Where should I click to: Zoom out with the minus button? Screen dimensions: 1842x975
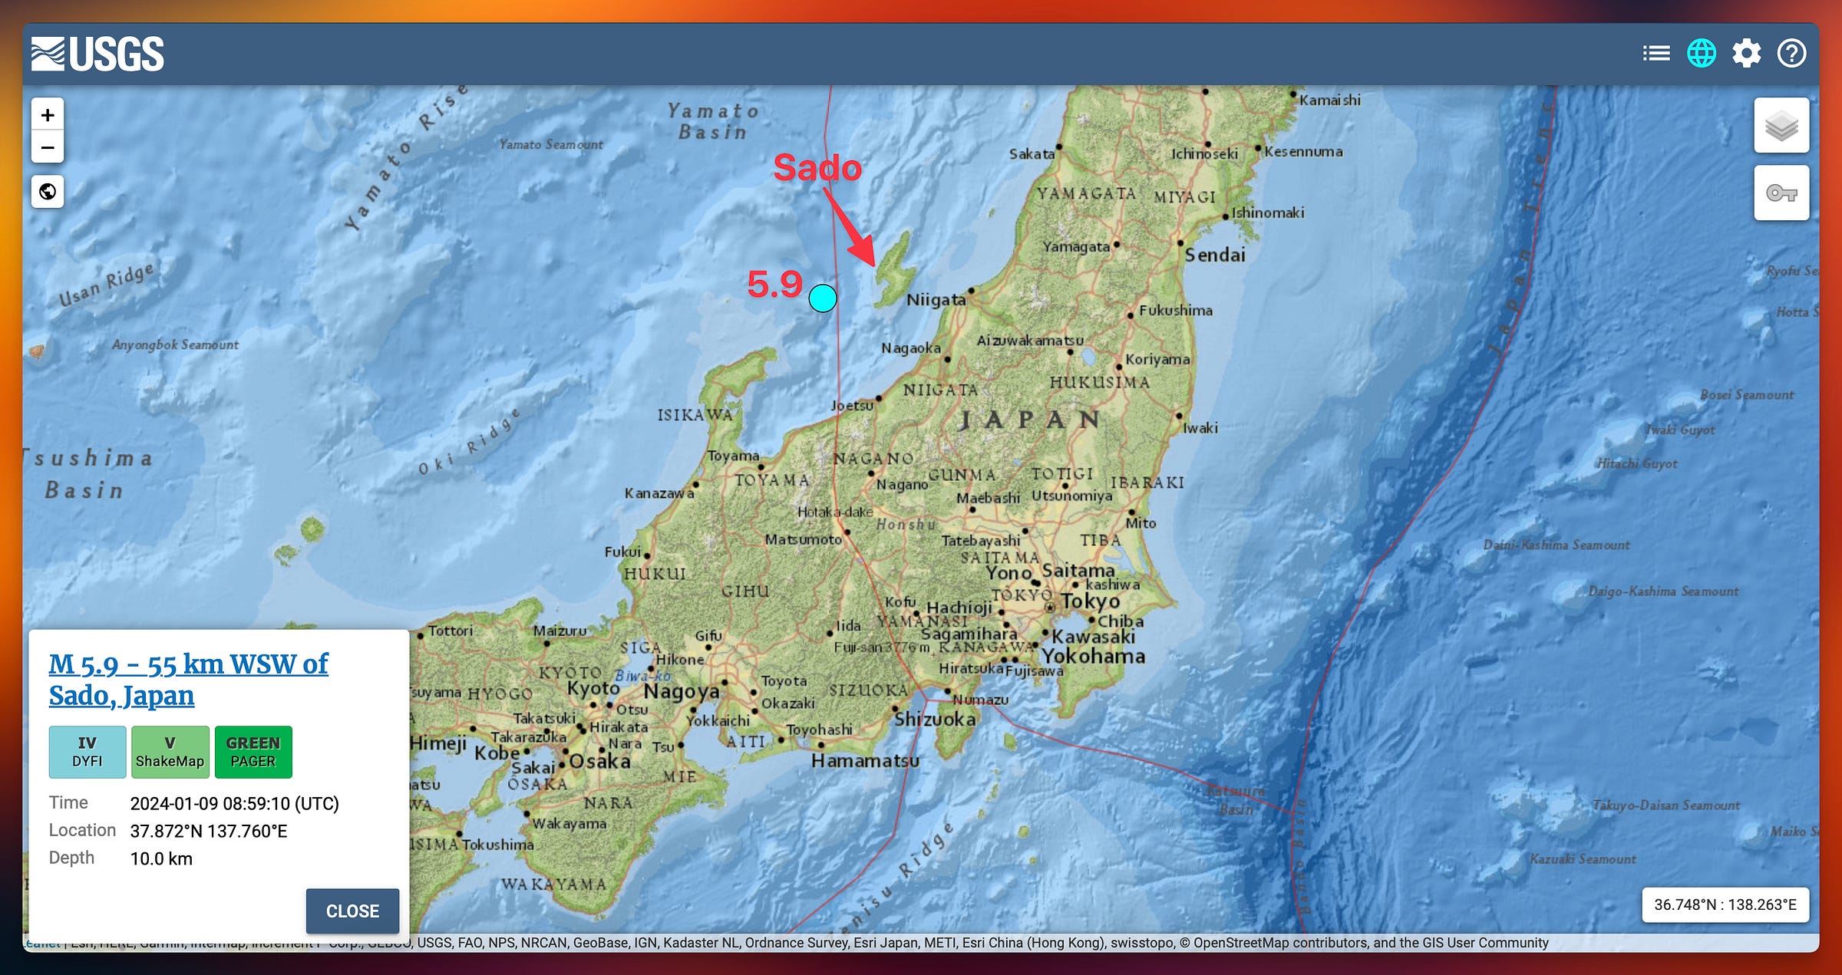[x=48, y=147]
